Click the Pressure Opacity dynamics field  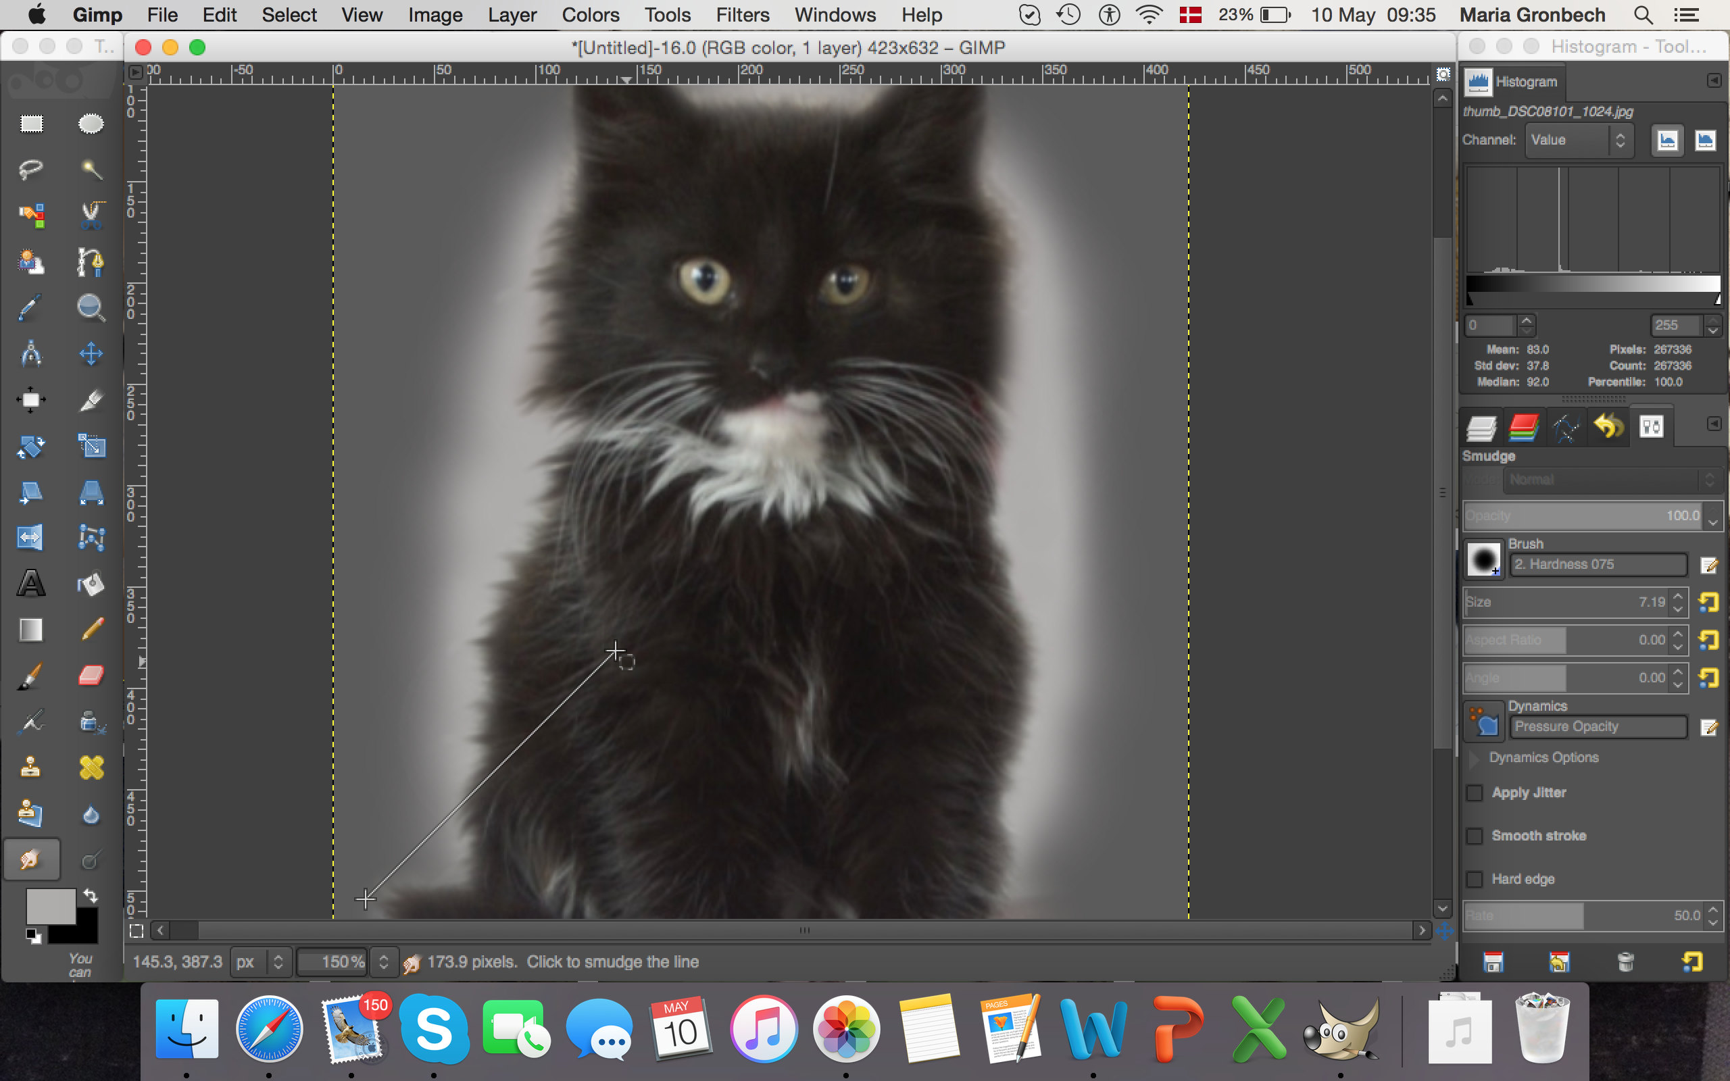tap(1597, 726)
